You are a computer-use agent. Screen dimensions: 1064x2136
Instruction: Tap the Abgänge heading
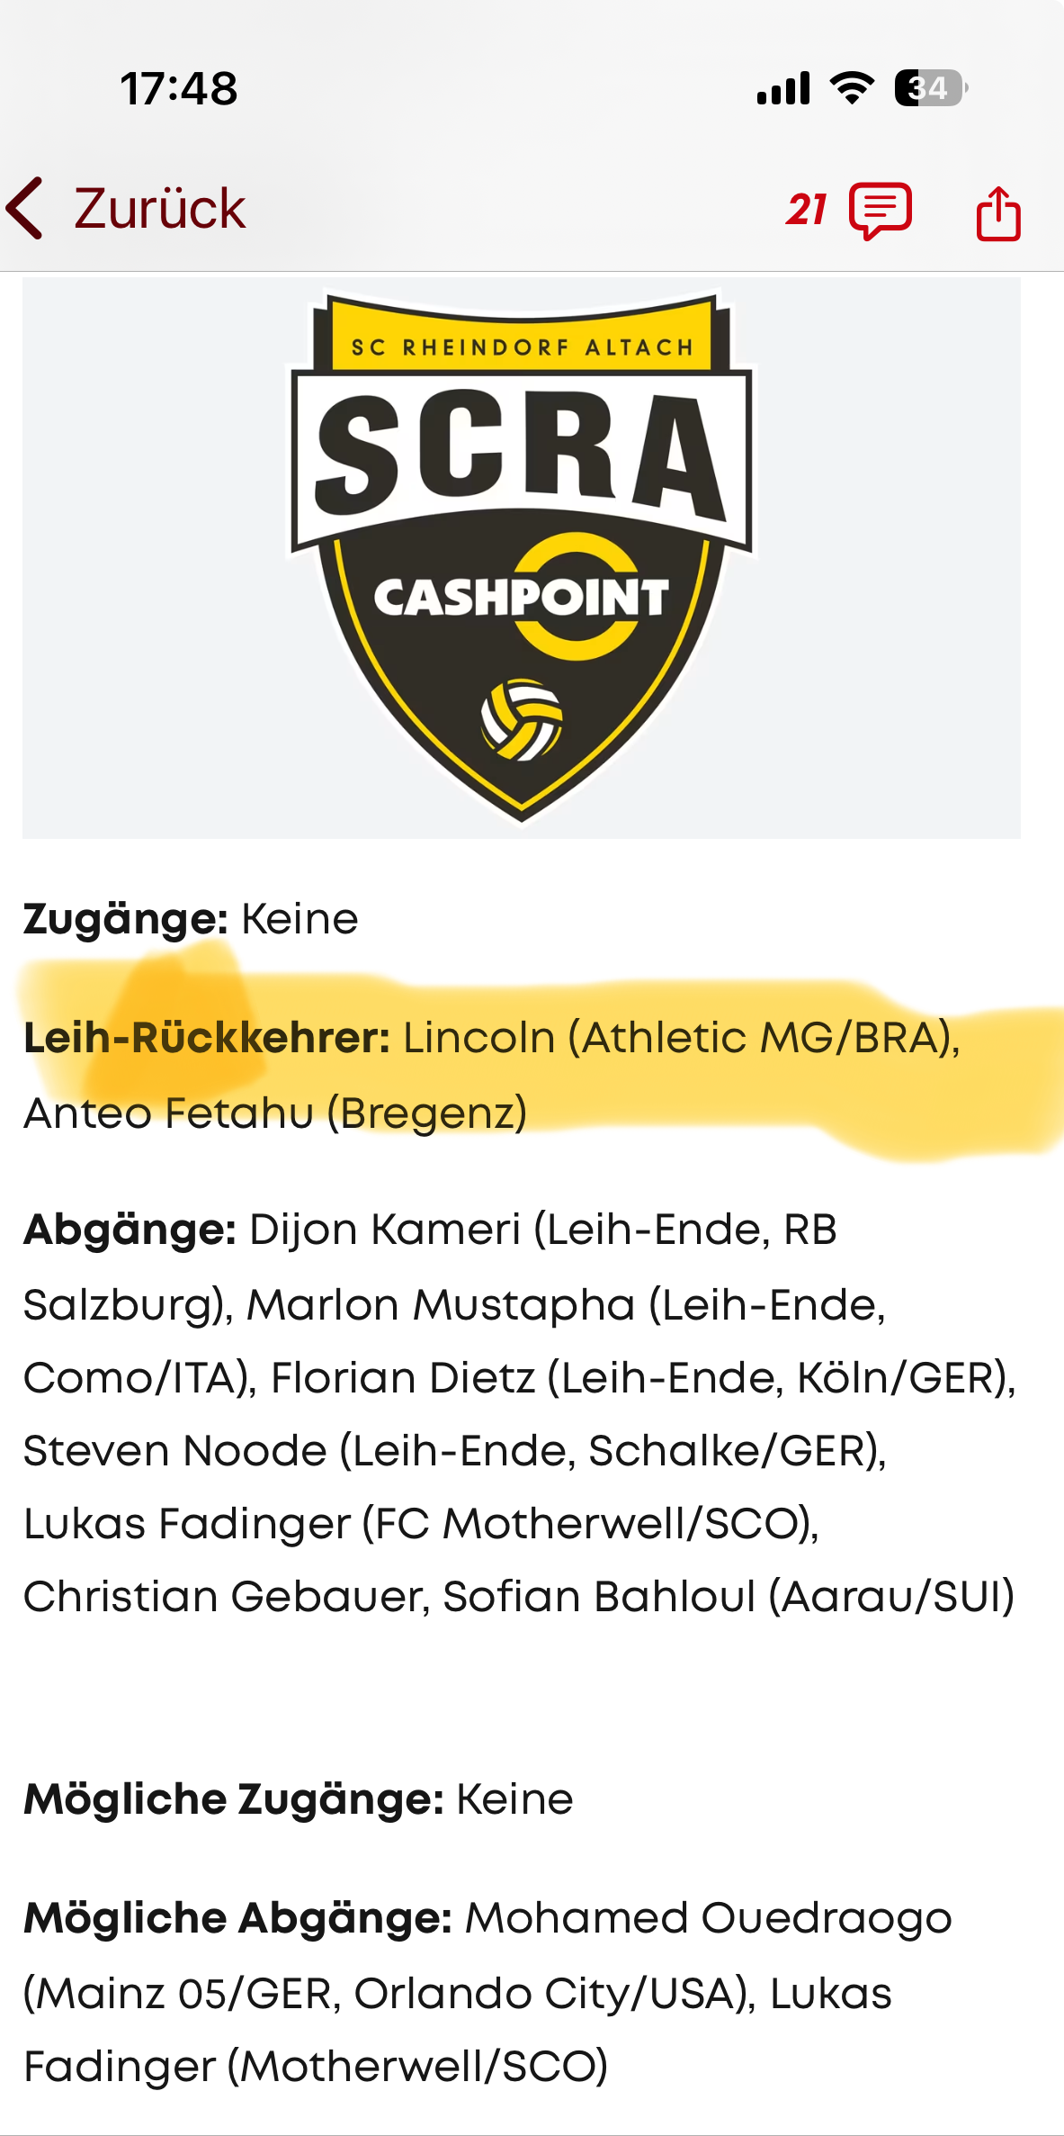click(x=130, y=1230)
